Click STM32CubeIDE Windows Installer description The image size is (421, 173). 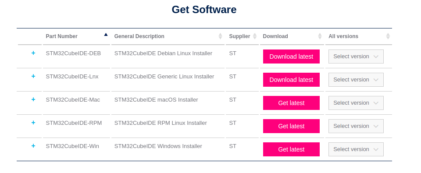point(158,146)
